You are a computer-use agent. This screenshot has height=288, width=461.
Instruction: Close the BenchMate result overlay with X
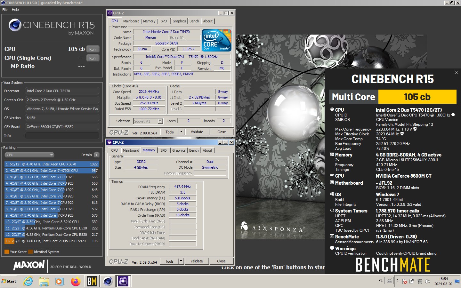tap(457, 72)
